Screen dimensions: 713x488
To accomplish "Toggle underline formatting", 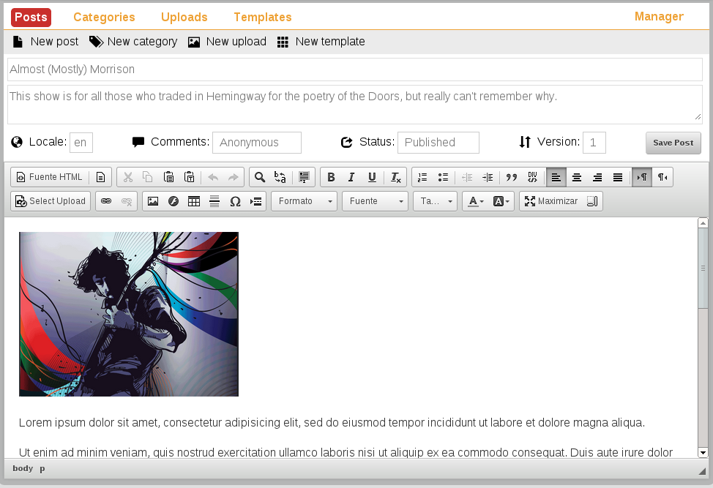I will [372, 177].
